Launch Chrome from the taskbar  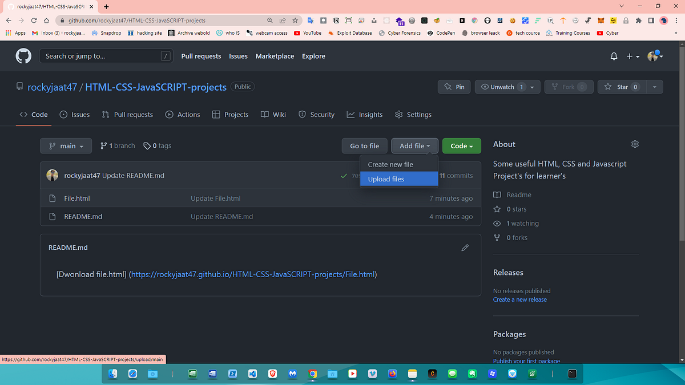point(312,374)
